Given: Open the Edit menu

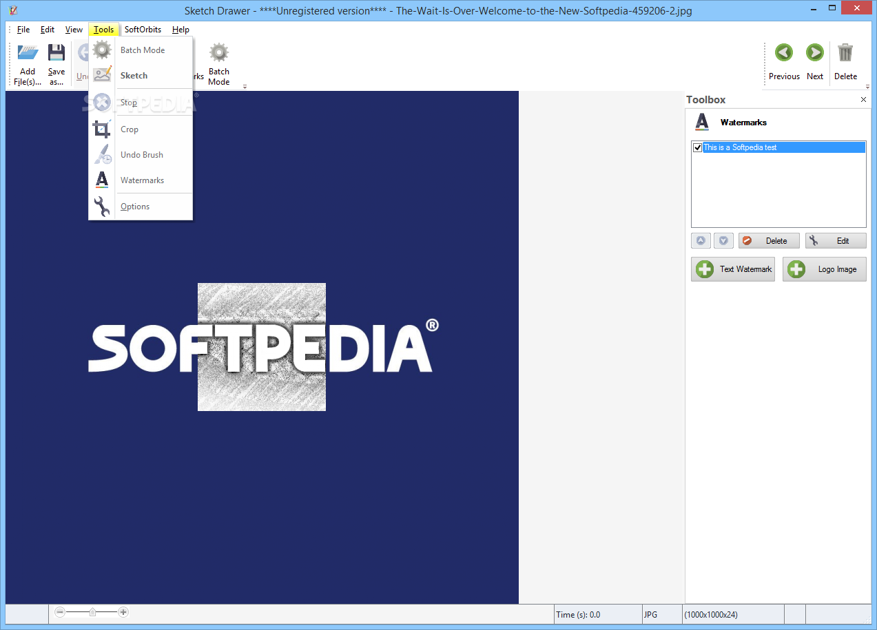Looking at the screenshot, I should coord(48,30).
